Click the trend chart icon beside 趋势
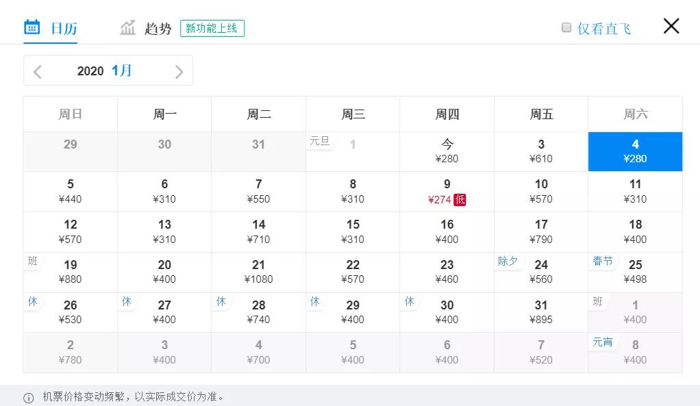 tap(128, 28)
